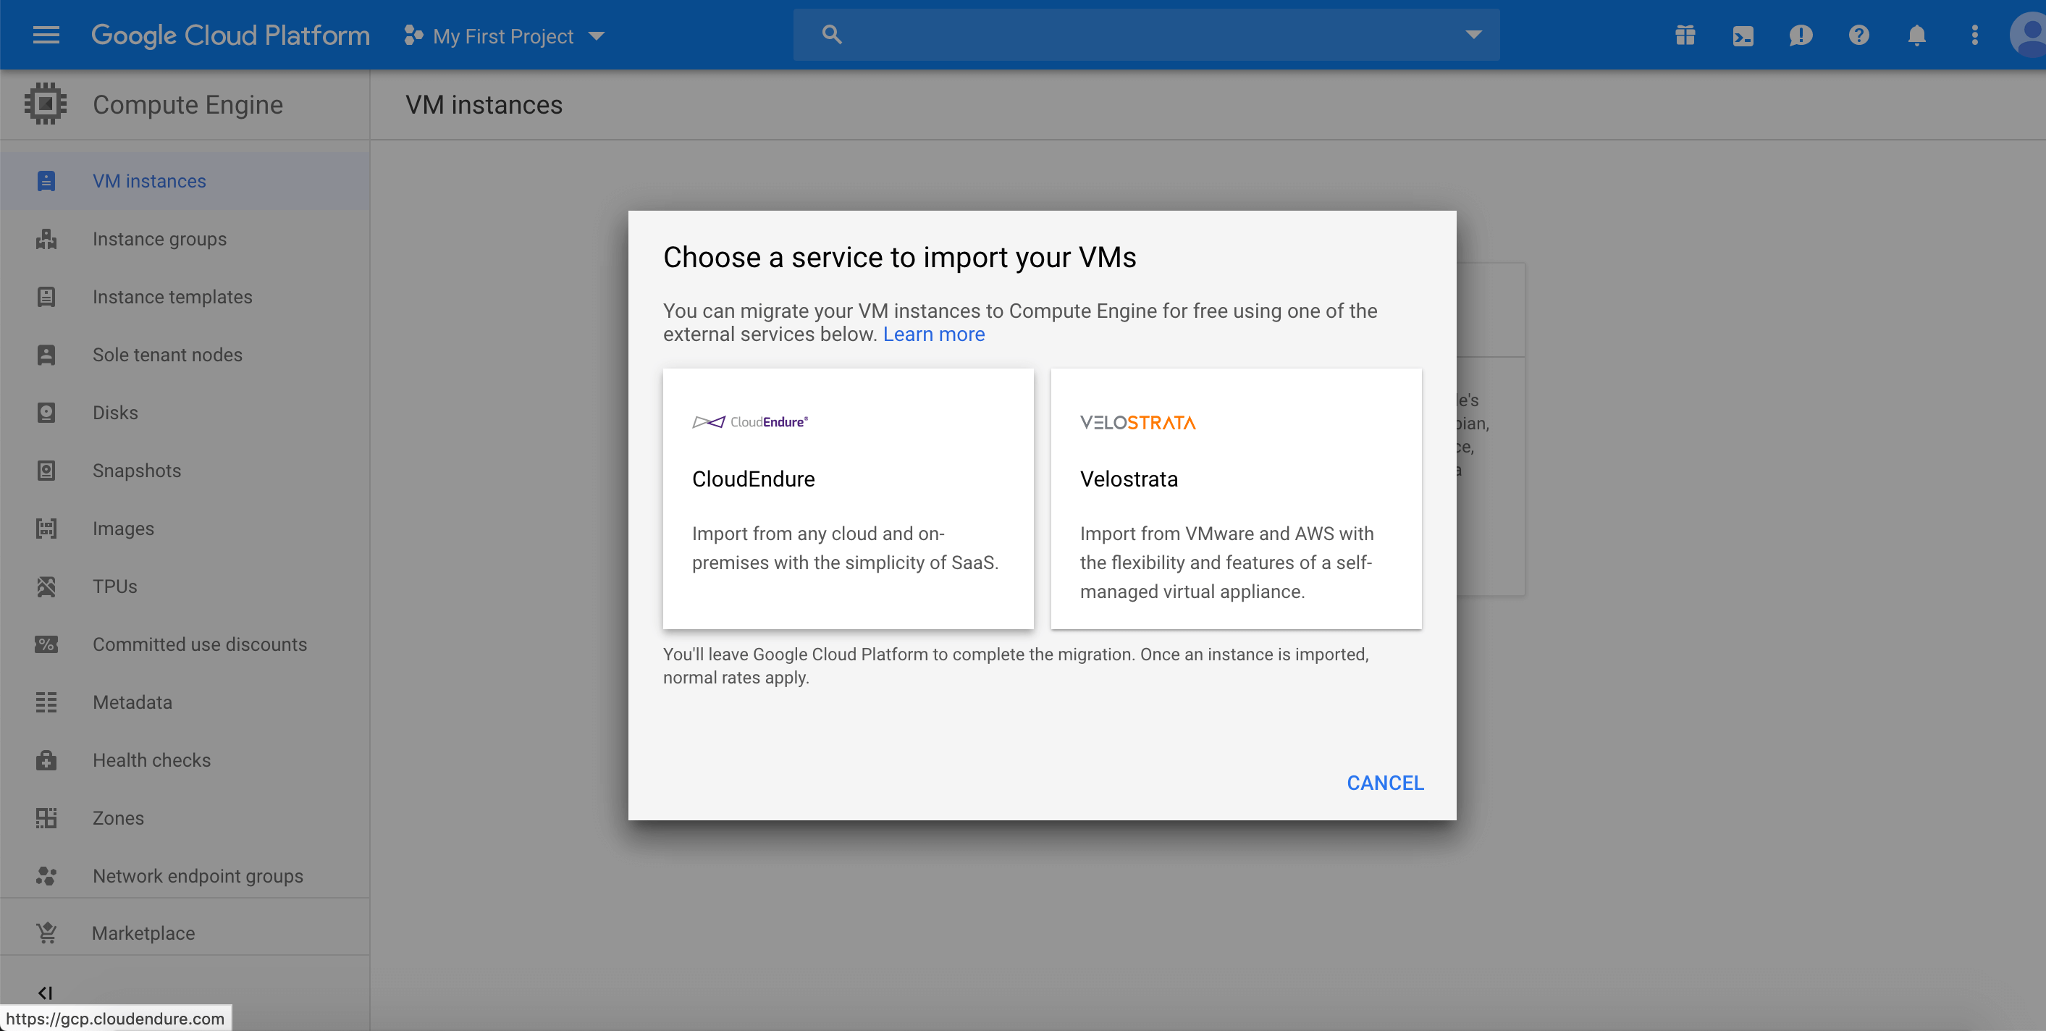Expand the search bar dropdown arrow
The height and width of the screenshot is (1031, 2046).
click(x=1473, y=34)
